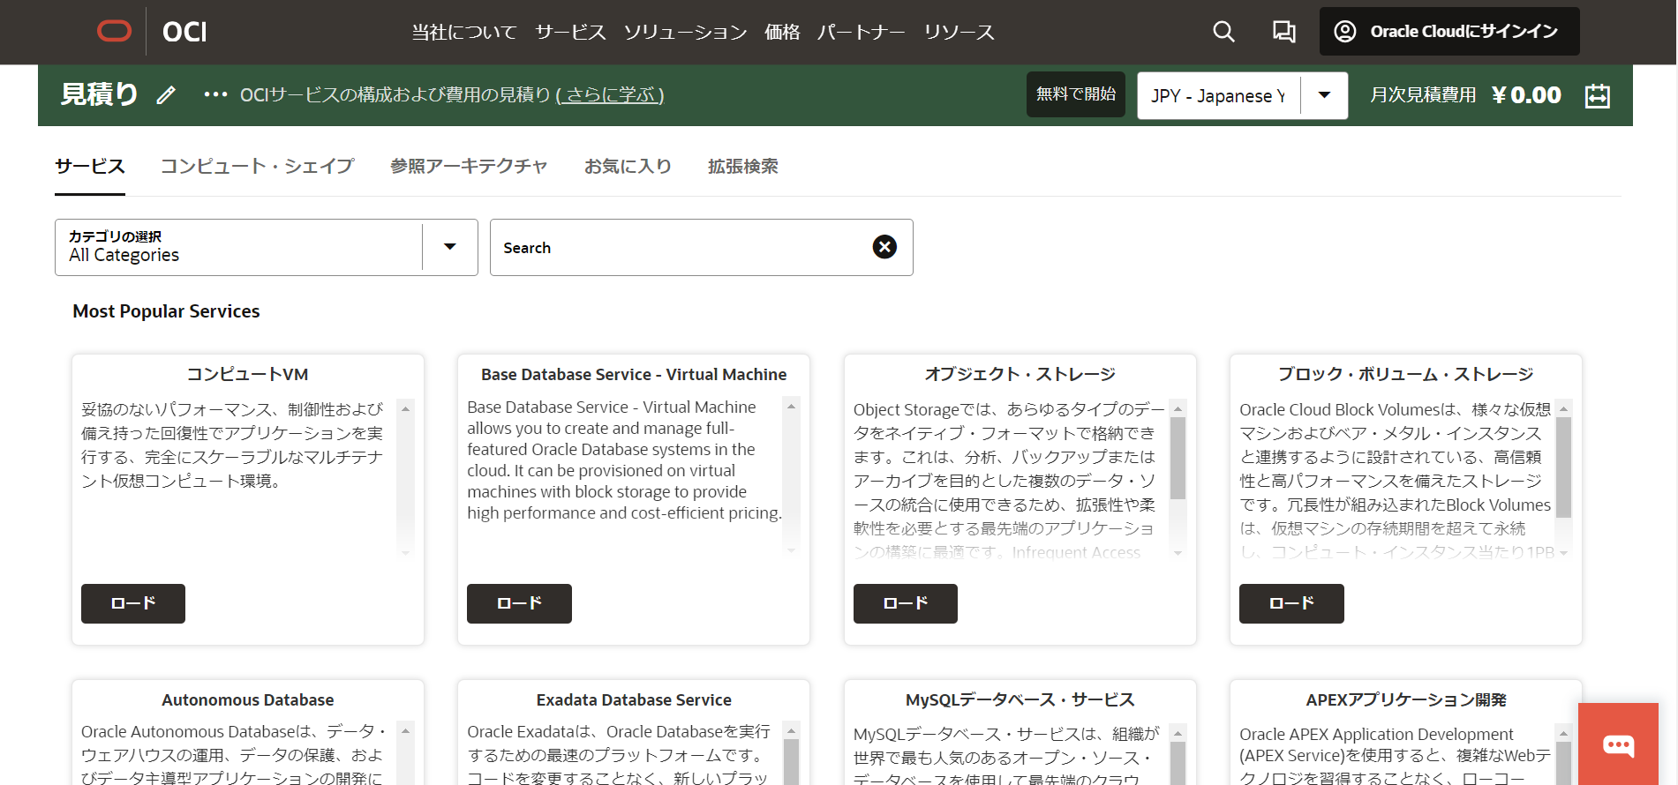Load the ブロック・ボリューム・ストレージ service
1678x785 pixels.
[x=1291, y=603]
